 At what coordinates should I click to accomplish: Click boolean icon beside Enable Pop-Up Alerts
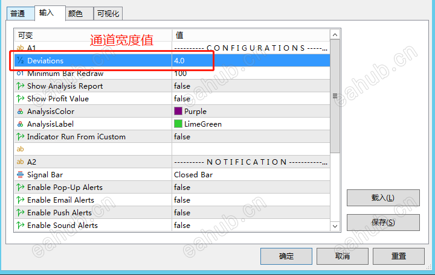21,187
